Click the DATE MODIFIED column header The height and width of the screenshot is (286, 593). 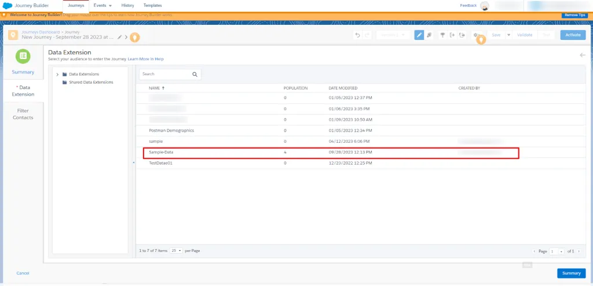point(343,88)
